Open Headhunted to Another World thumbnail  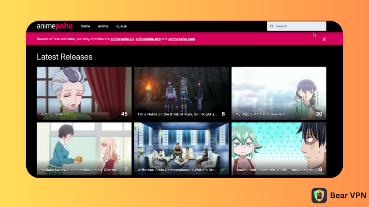click(279, 149)
